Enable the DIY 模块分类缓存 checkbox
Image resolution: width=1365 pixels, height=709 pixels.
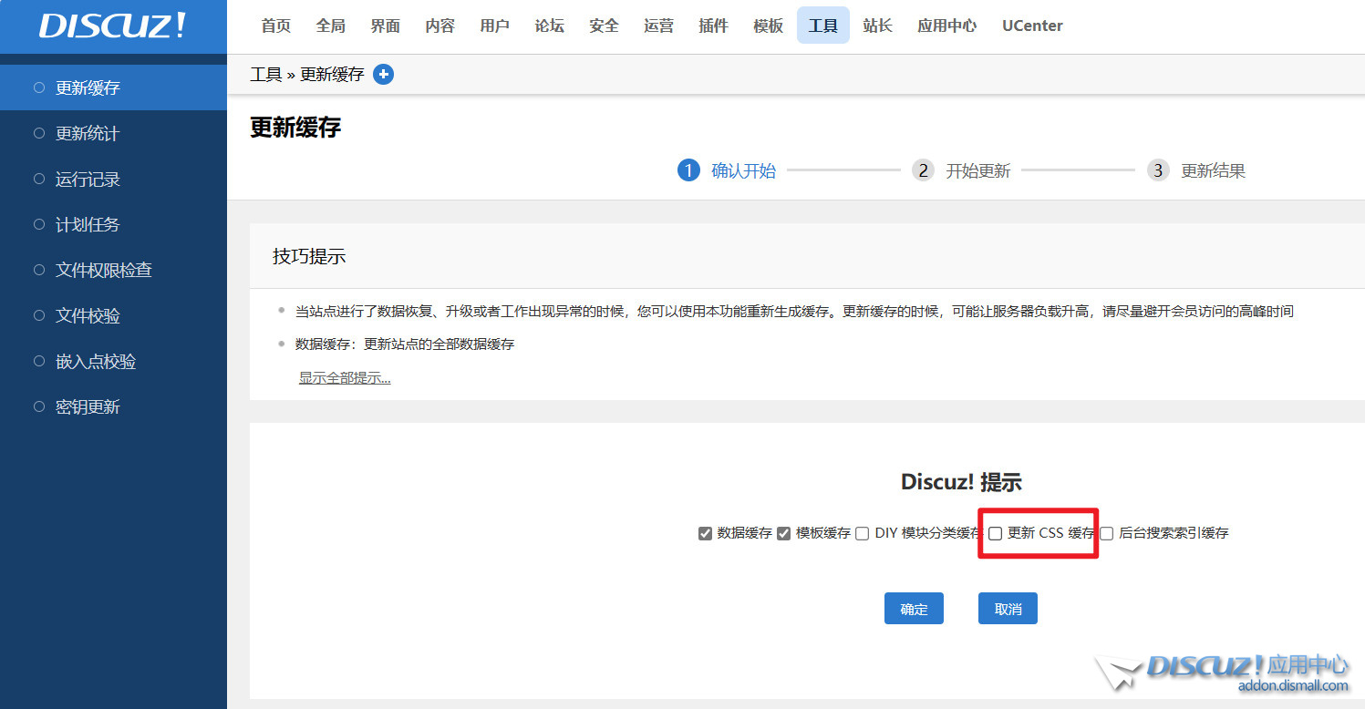point(862,533)
